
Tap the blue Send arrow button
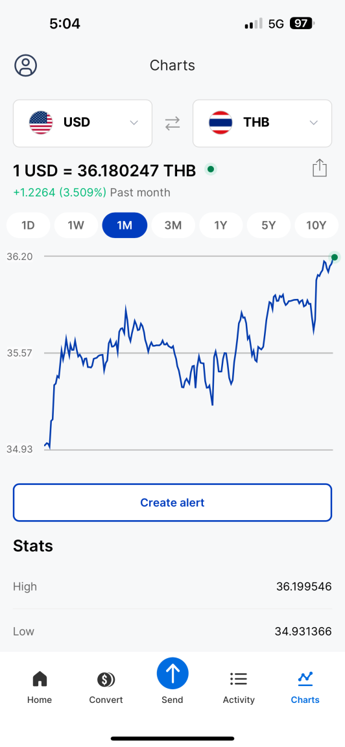click(172, 674)
